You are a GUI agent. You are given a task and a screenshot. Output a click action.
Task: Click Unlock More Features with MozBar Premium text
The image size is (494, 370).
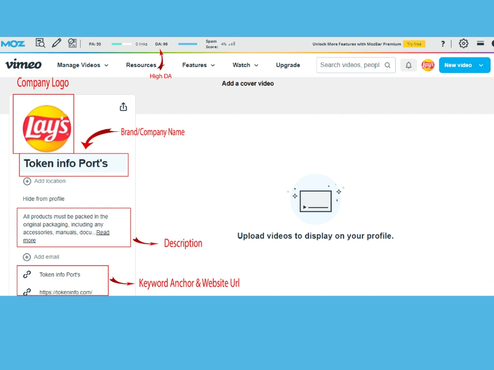tap(357, 44)
